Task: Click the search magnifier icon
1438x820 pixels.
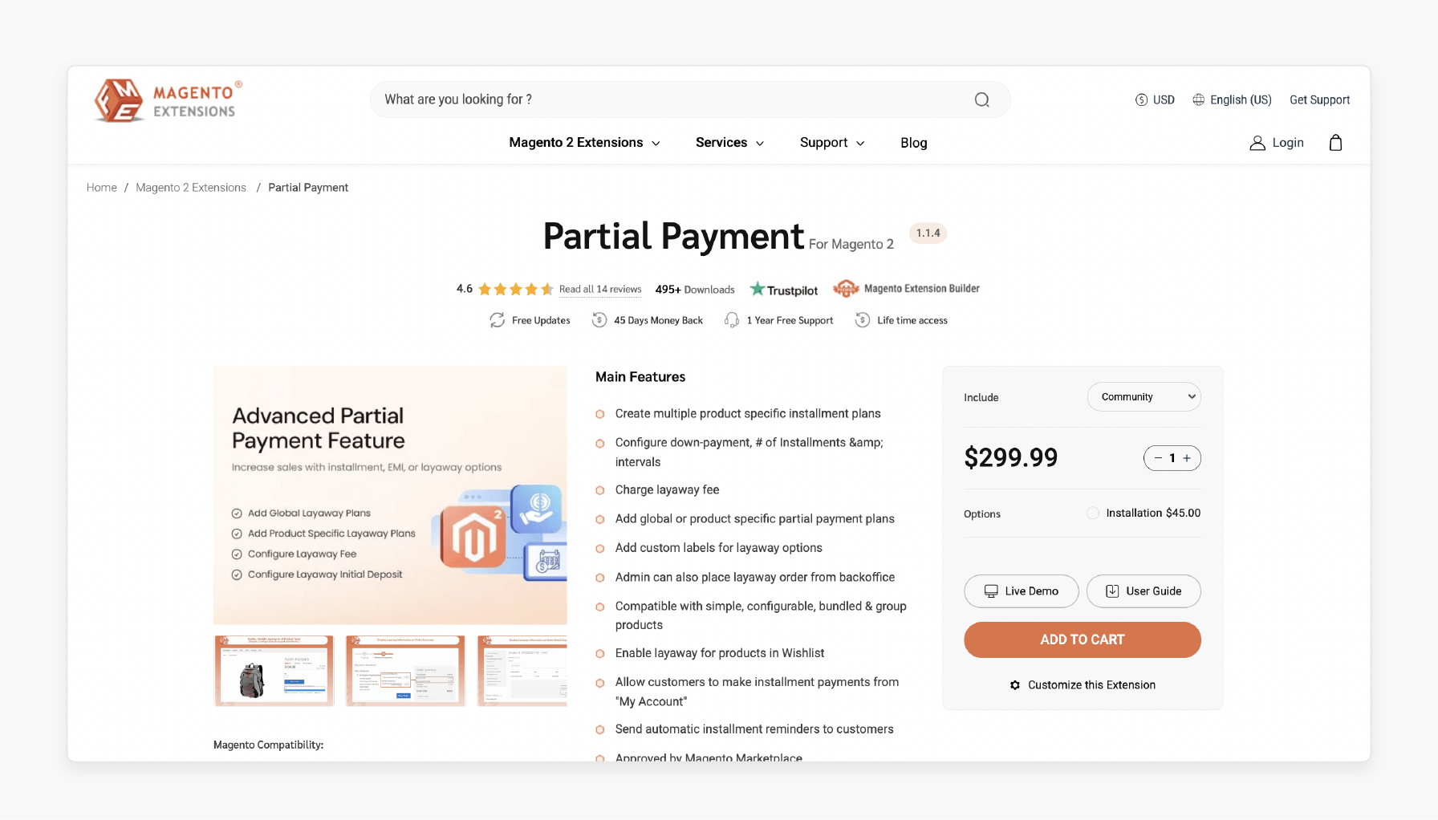Action: [x=981, y=99]
